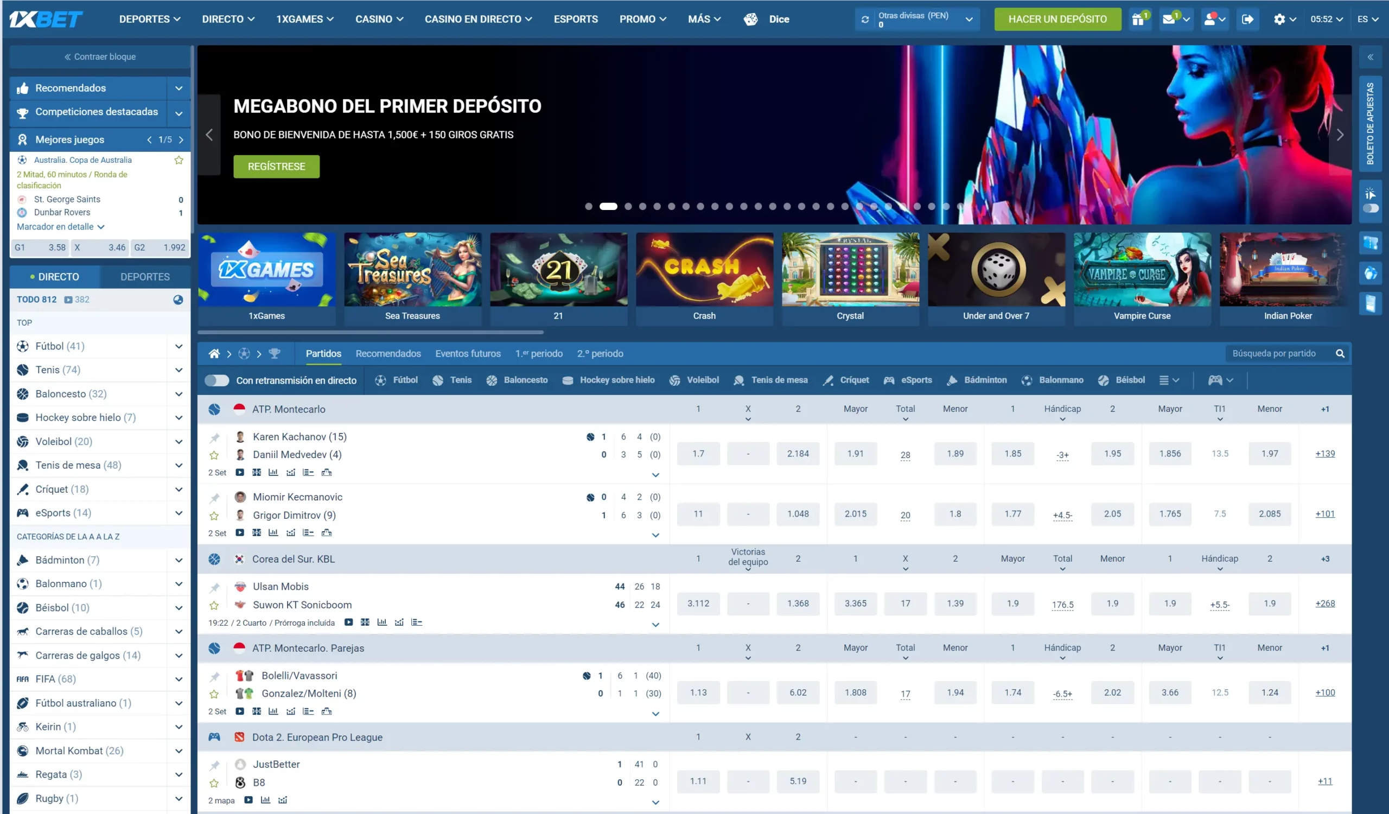Open the gift bonus icon in header
This screenshot has height=814, width=1389.
pyautogui.click(x=1138, y=20)
